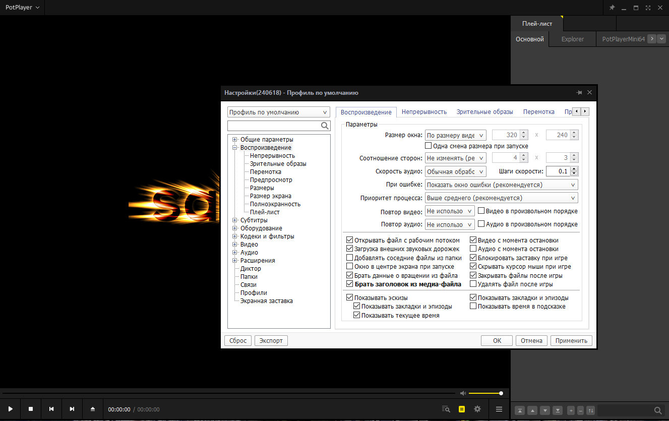The height and width of the screenshot is (421, 669).
Task: Select the Explorer playlist tab
Action: coord(572,39)
